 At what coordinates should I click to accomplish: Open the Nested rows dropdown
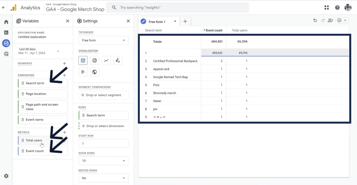(103, 178)
